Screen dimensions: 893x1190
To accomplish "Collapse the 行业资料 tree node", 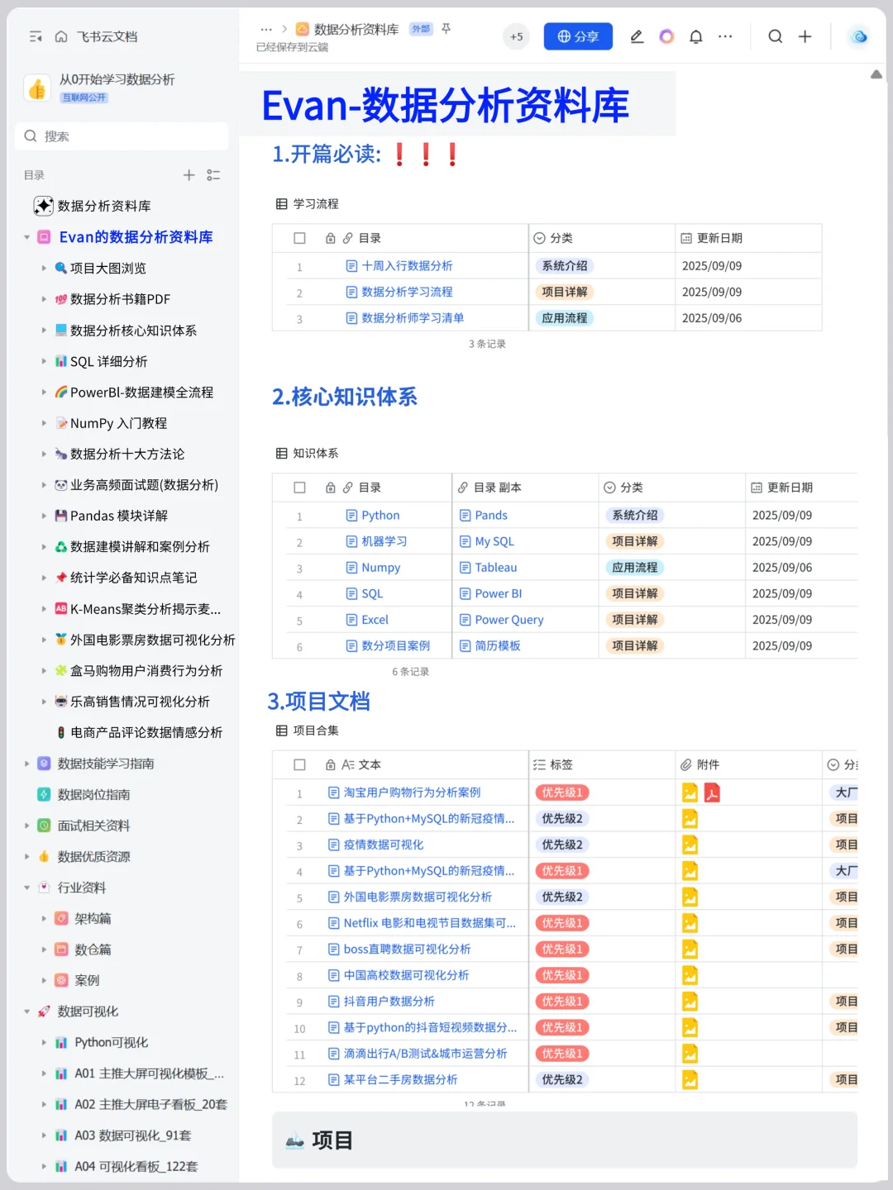I will pos(26,888).
